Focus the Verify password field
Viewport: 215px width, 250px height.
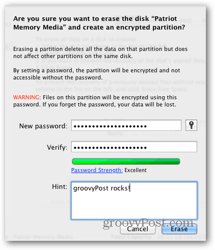click(134, 147)
